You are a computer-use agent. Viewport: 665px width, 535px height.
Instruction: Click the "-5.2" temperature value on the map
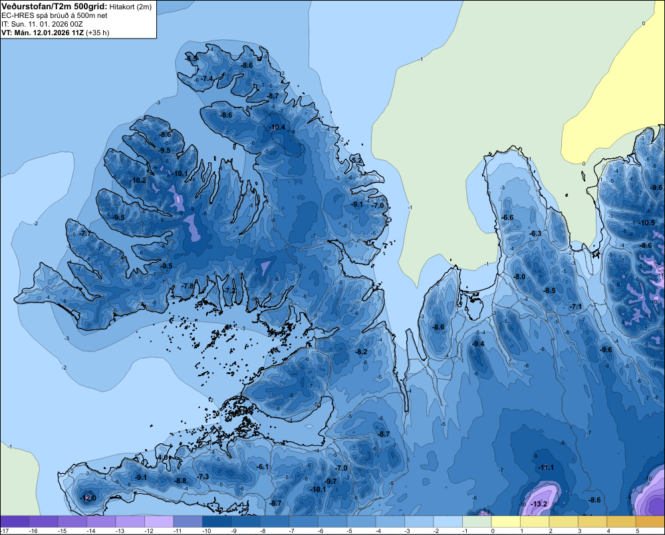coord(357,160)
